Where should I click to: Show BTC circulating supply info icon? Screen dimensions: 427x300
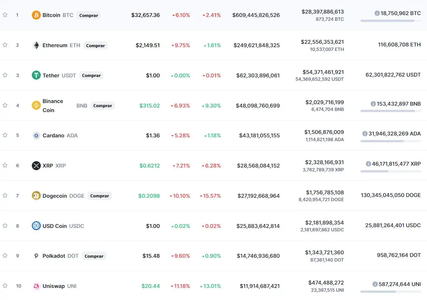tap(377, 13)
